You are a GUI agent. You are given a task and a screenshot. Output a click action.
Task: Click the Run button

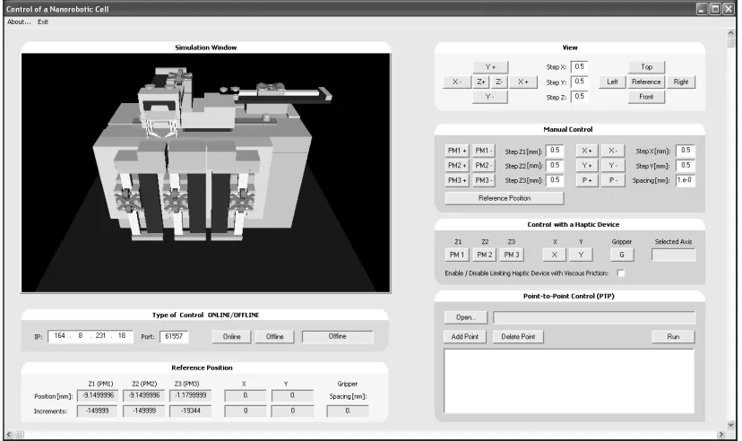673,336
